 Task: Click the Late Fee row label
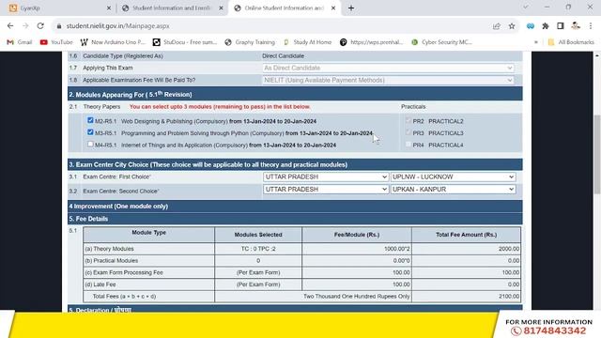pos(100,284)
